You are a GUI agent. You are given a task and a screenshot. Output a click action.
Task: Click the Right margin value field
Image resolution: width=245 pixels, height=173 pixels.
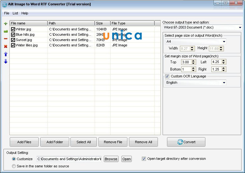coord(217,69)
